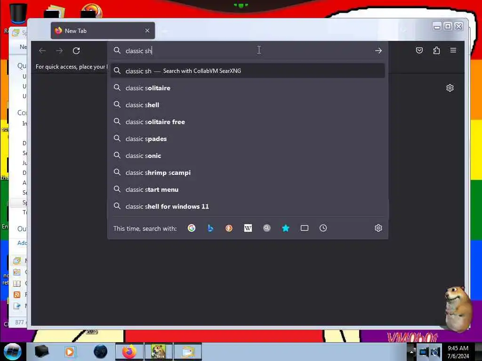482x361 pixels.
Task: Pick the 'classic shell' suggestion
Action: pos(248,105)
